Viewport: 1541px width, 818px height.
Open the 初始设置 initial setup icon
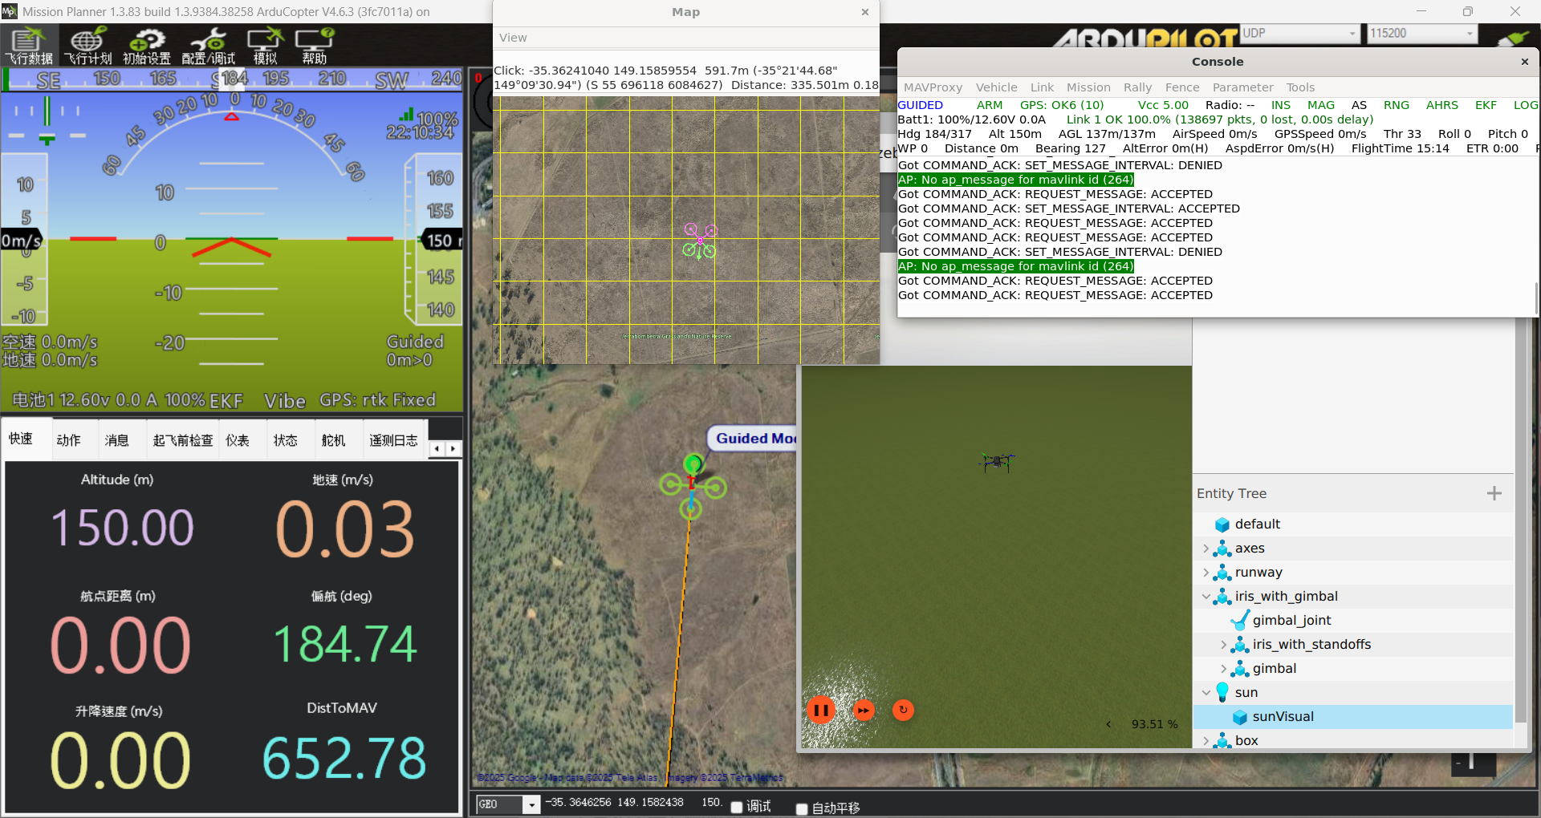click(146, 46)
